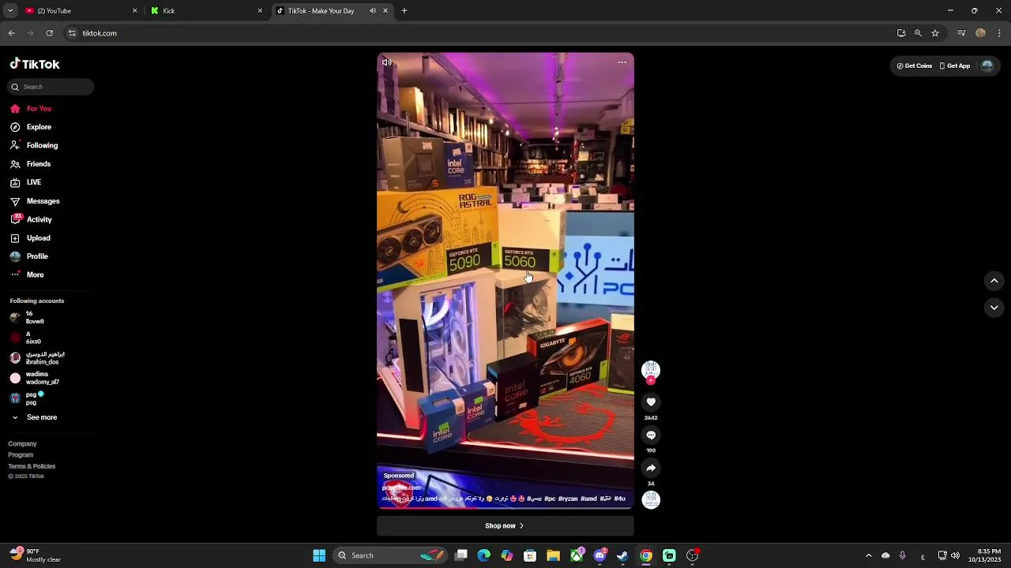Click the install app icon in address bar

pyautogui.click(x=901, y=33)
